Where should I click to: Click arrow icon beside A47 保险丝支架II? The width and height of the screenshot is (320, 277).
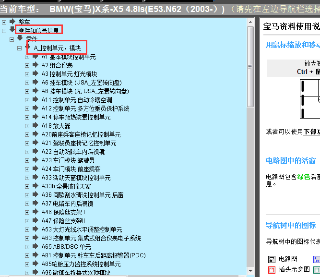[36, 220]
